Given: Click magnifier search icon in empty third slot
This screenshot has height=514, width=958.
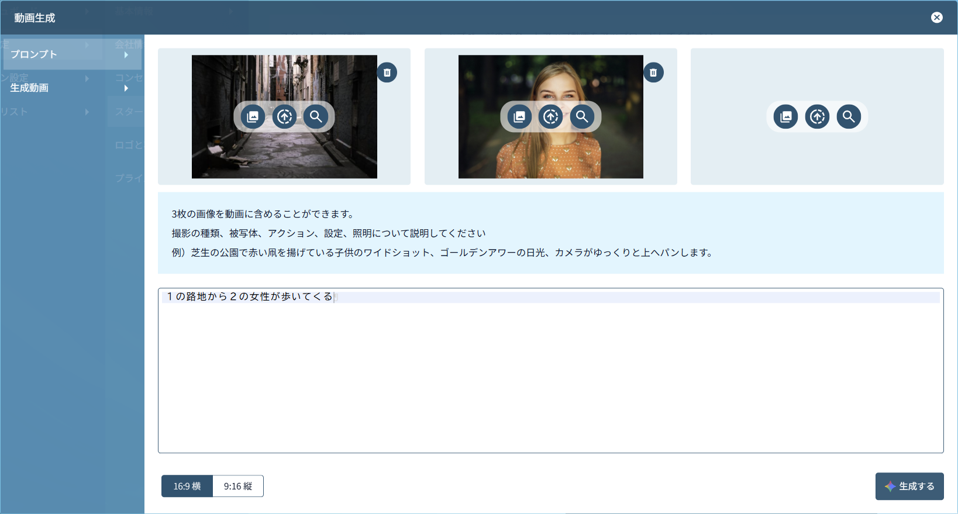Looking at the screenshot, I should pos(849,116).
